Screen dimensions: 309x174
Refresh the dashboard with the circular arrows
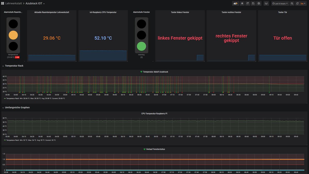(297, 3)
